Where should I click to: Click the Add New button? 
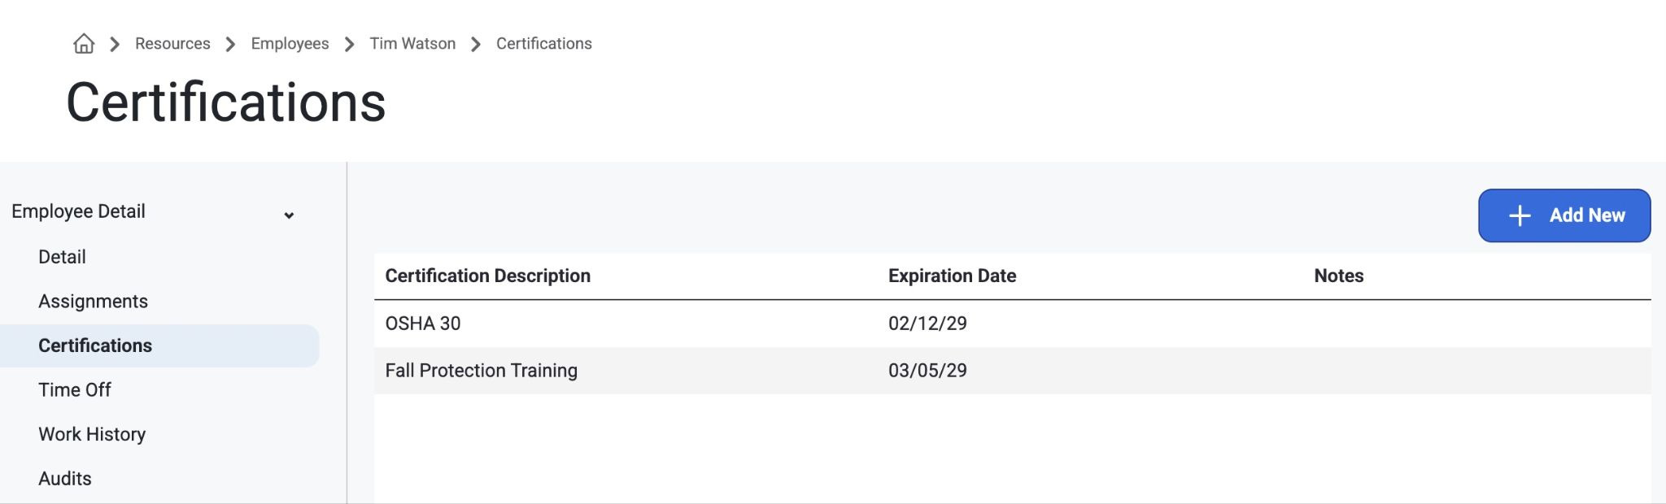point(1564,215)
